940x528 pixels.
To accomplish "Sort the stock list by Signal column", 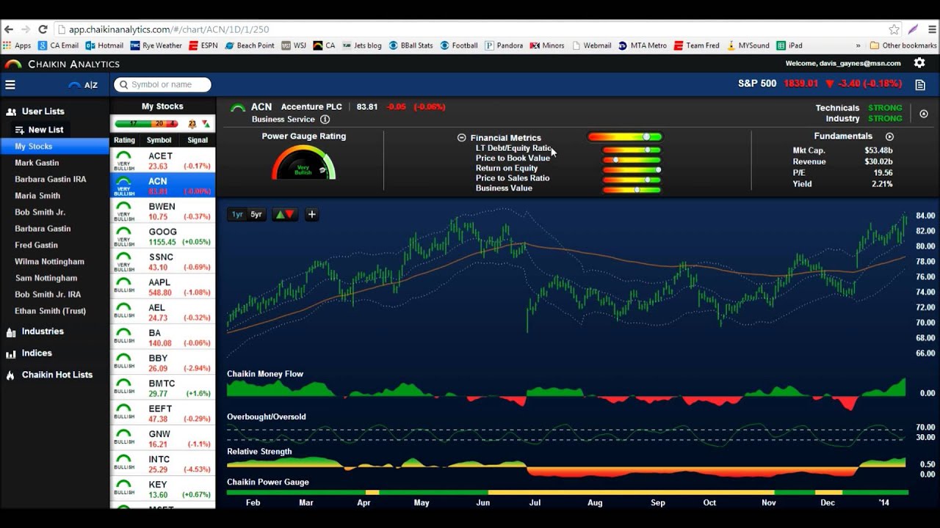I will (198, 140).
